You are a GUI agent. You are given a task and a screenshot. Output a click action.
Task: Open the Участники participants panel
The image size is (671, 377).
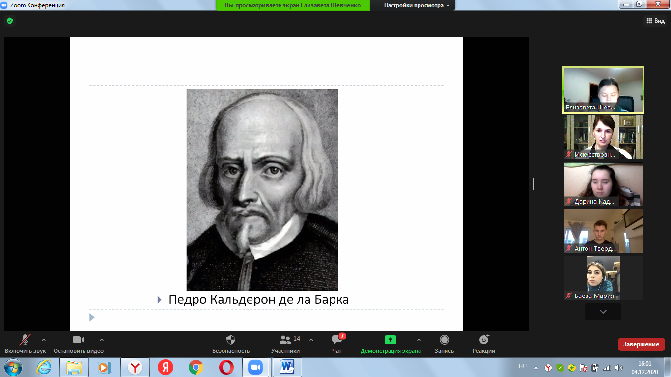[285, 344]
